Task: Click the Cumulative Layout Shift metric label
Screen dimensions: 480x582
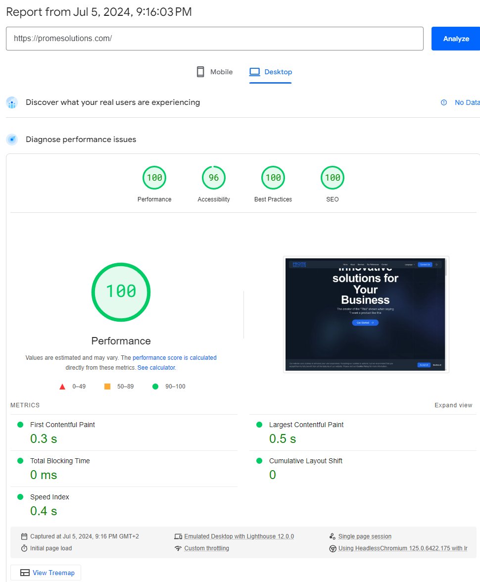Action: pos(305,461)
